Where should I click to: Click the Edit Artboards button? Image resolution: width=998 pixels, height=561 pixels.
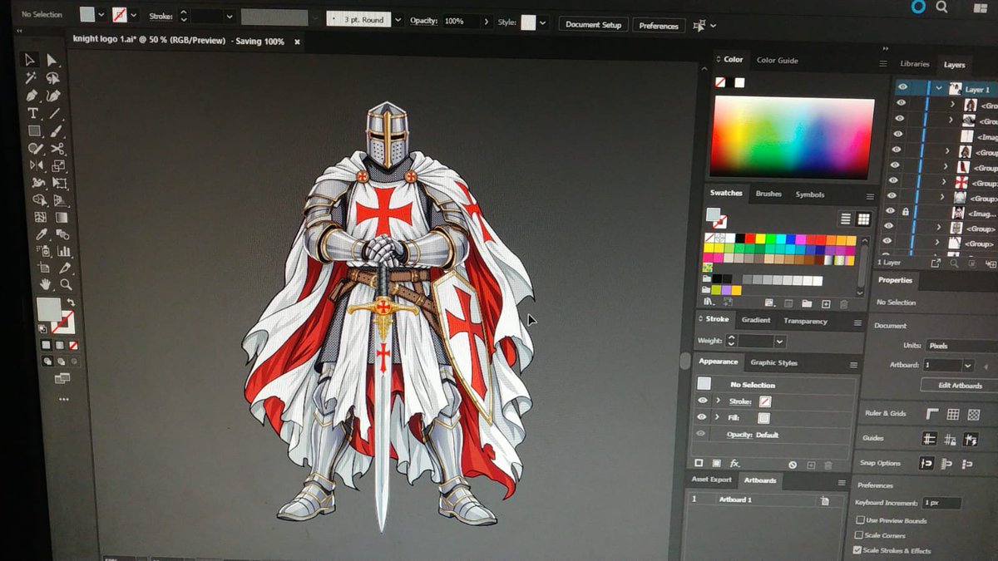coord(961,386)
